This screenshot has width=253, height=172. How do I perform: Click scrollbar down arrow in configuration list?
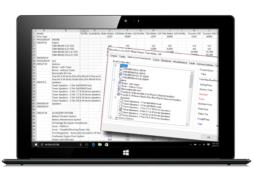click(187, 124)
